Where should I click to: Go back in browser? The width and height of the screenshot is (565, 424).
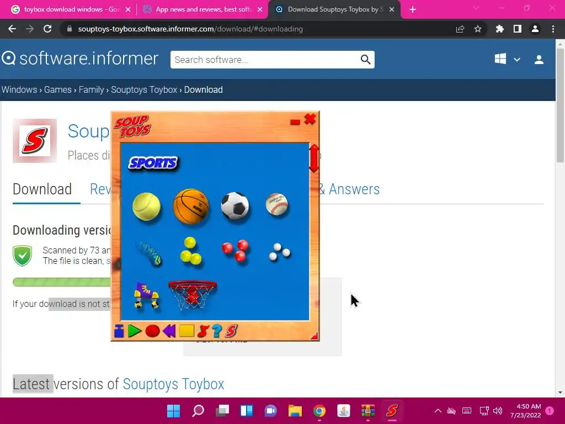12,29
